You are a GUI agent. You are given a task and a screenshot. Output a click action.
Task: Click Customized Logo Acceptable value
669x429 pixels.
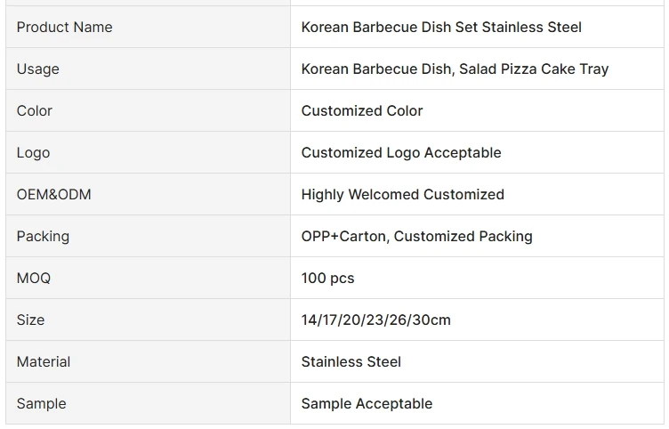coord(401,153)
